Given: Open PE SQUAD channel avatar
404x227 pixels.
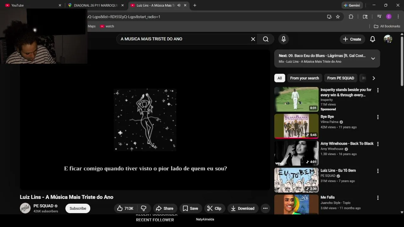Looking at the screenshot, I should 25,208.
